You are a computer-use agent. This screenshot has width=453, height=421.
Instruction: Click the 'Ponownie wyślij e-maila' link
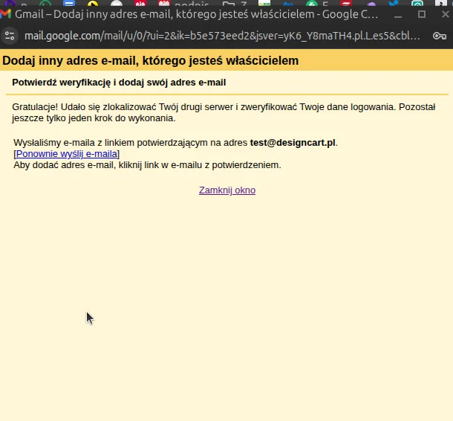click(x=67, y=154)
